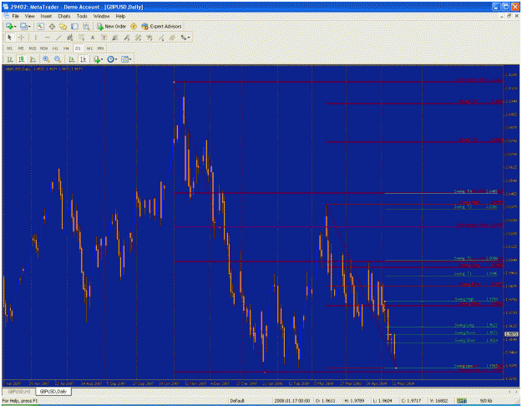Open the Periods clock dropdown

(x=112, y=59)
